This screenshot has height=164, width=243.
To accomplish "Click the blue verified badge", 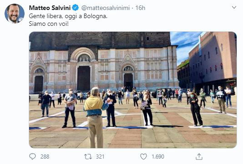I will click(x=76, y=8).
